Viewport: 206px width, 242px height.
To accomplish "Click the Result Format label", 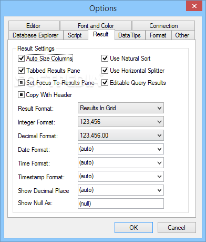I will [36, 109].
